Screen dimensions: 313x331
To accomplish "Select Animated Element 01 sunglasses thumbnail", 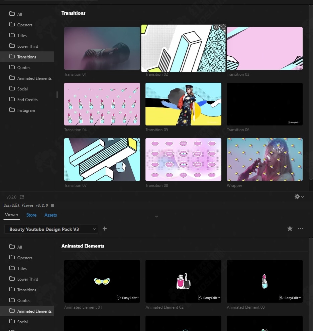I will click(102, 281).
